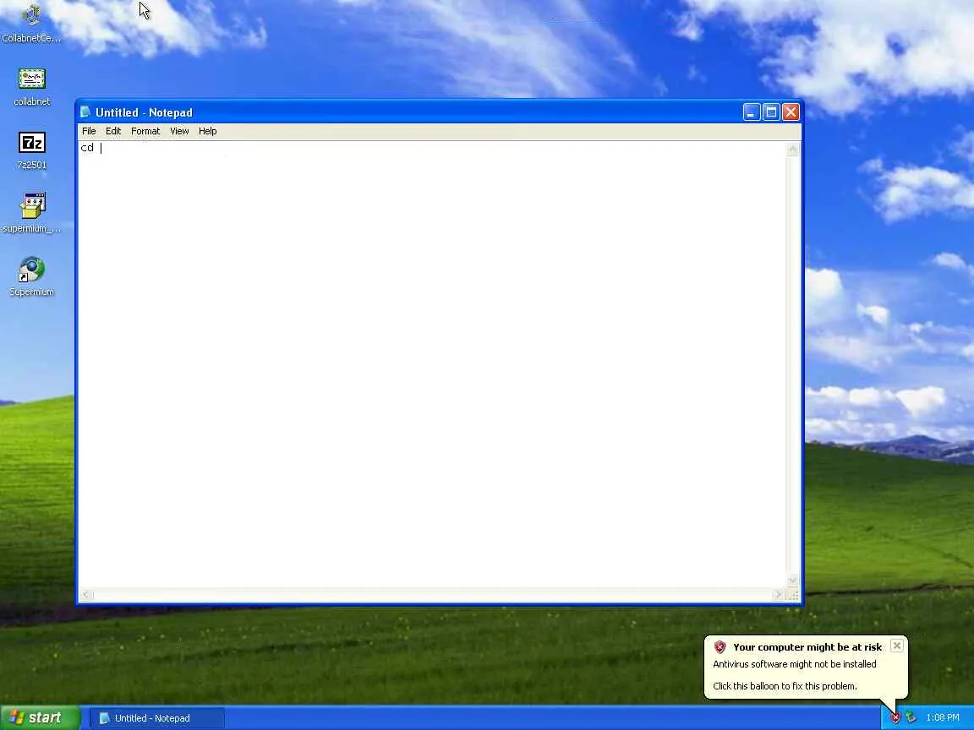Click the vertical scrollbar down arrow
Image resolution: width=974 pixels, height=730 pixels.
[x=792, y=581]
